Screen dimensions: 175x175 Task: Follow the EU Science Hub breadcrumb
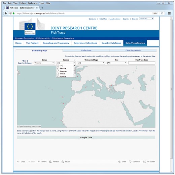[43, 38]
